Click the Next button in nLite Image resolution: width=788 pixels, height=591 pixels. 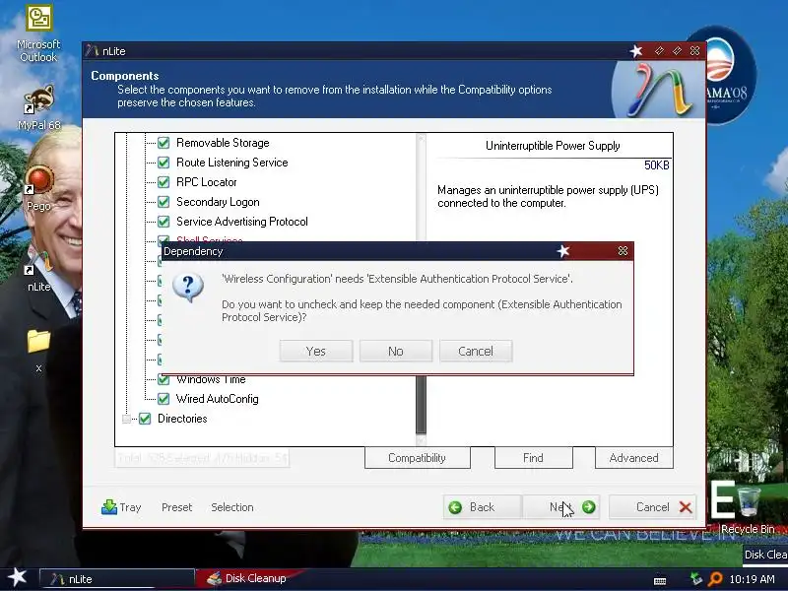click(561, 507)
